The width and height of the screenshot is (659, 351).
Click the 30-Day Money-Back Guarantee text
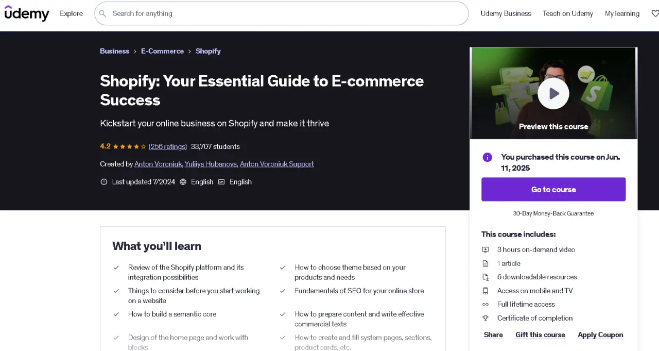pyautogui.click(x=553, y=213)
